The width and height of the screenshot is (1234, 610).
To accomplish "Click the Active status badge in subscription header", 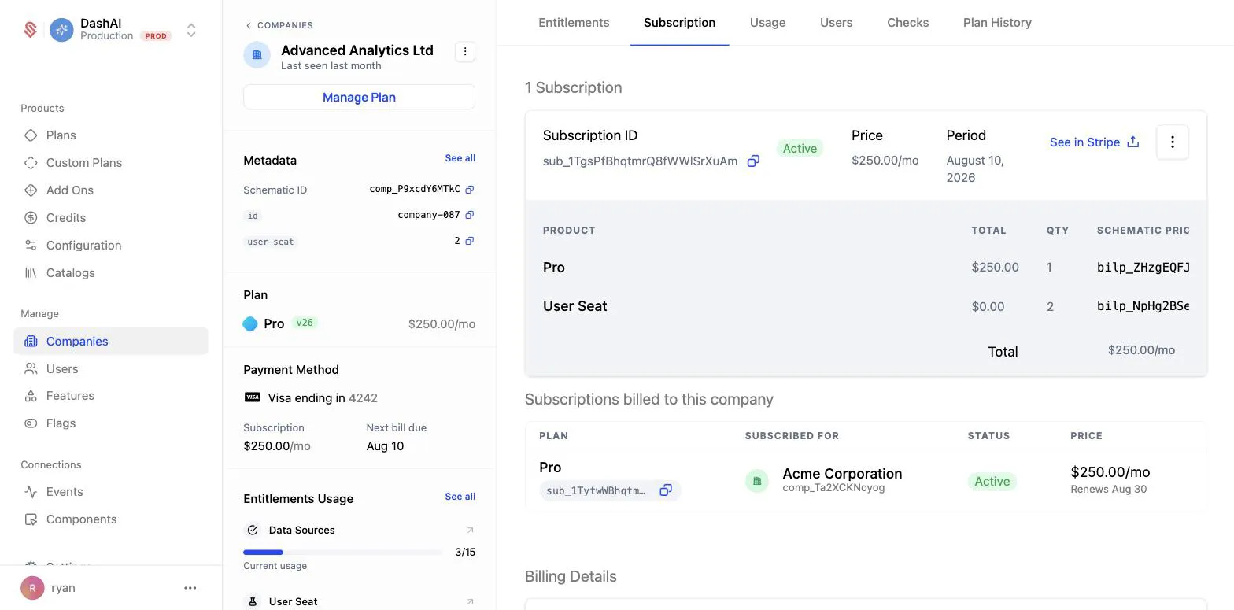I will (800, 148).
